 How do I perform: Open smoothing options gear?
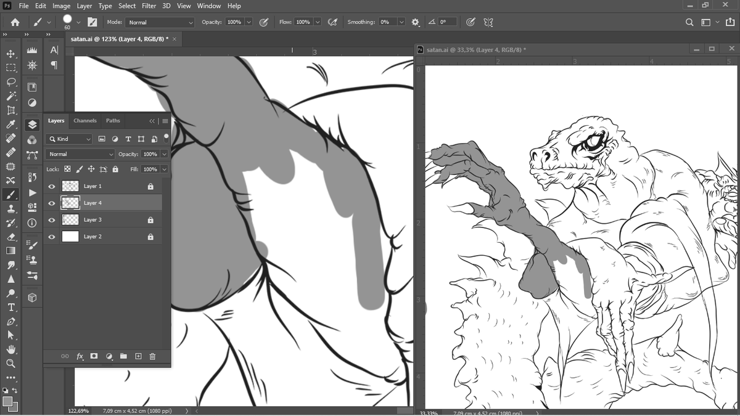[415, 22]
